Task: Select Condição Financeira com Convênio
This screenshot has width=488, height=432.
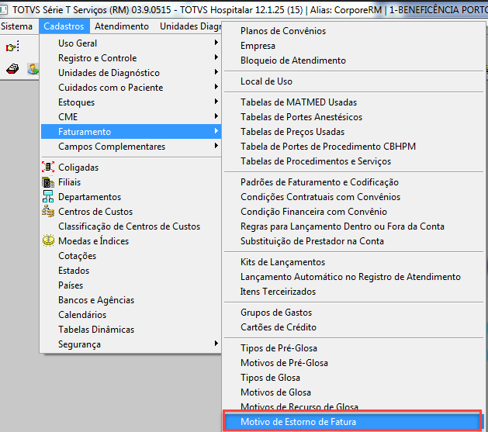Action: 354,212
